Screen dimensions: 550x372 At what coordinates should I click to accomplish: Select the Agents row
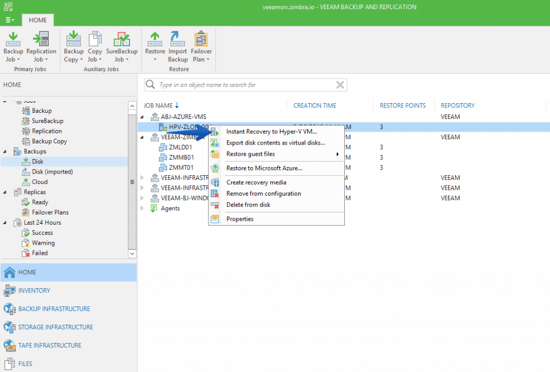[x=170, y=208]
